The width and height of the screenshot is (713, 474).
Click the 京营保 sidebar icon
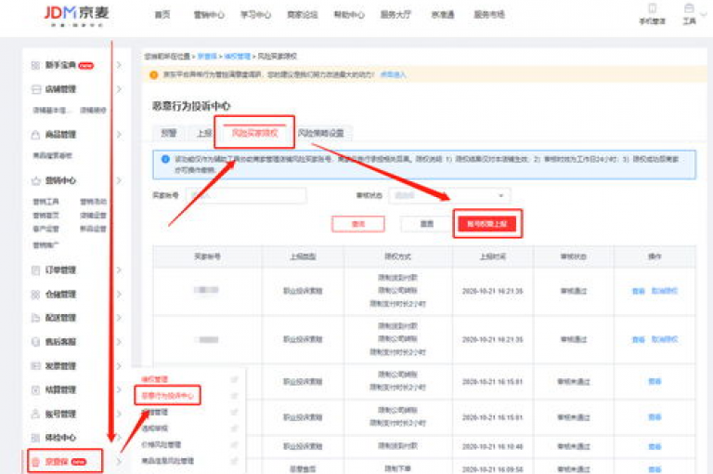pos(35,462)
